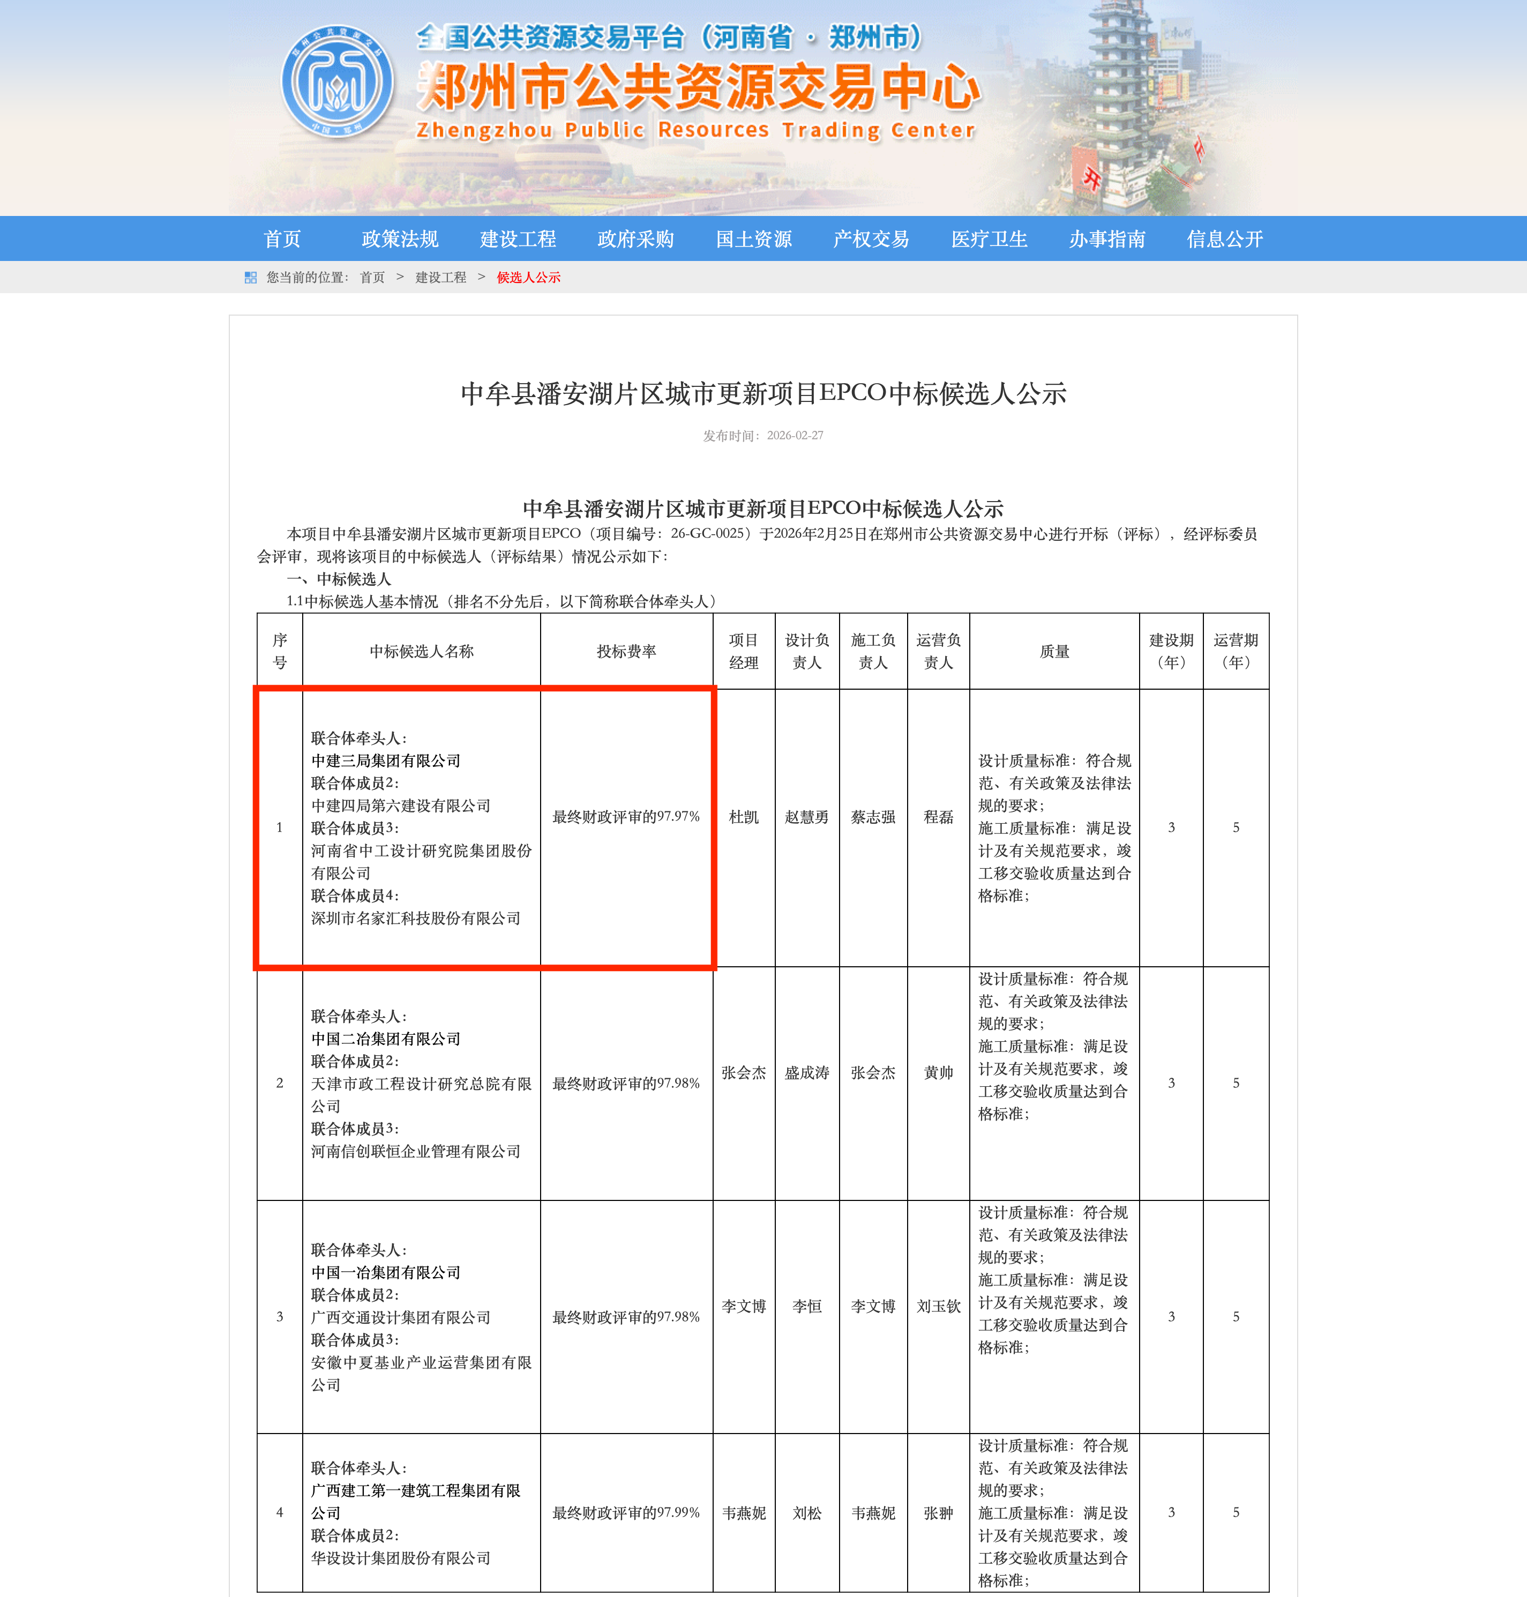Click the red 候选人公示 breadcrumb link
1527x1597 pixels.
pyautogui.click(x=528, y=278)
